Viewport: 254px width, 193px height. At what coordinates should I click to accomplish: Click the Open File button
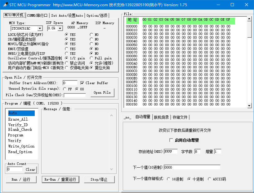[x=102, y=92]
